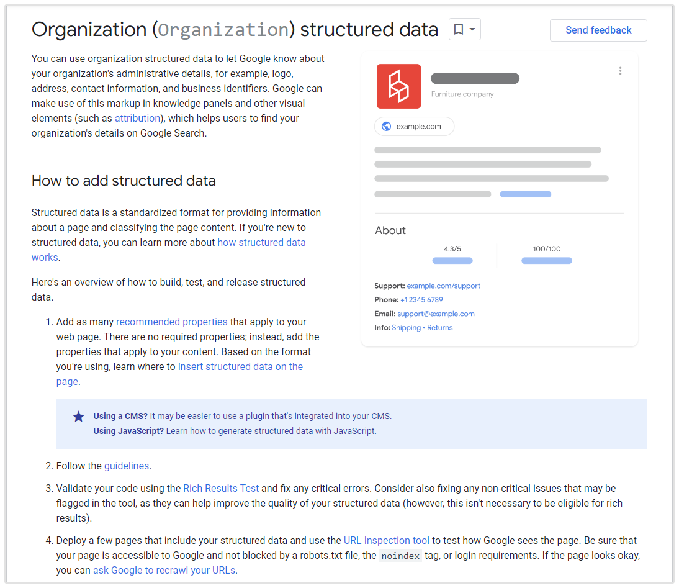Open the attribution link

click(137, 118)
